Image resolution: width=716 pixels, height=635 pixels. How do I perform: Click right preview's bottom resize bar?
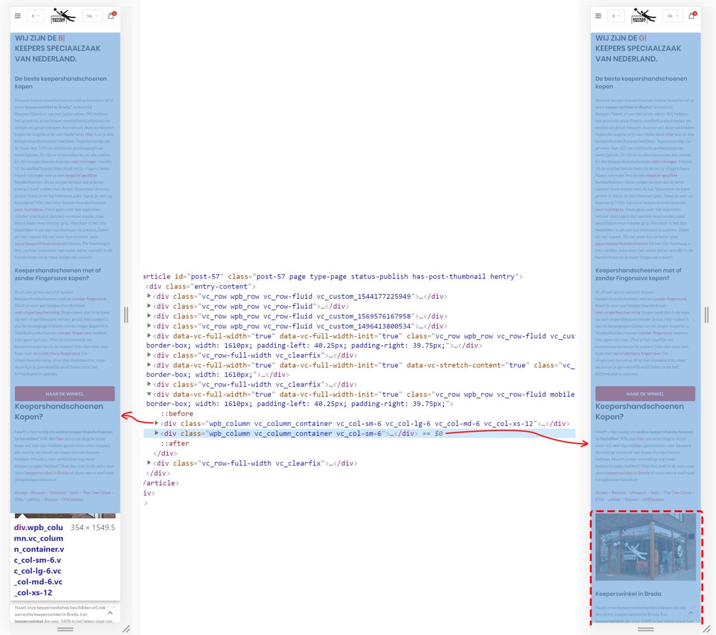(x=646, y=629)
